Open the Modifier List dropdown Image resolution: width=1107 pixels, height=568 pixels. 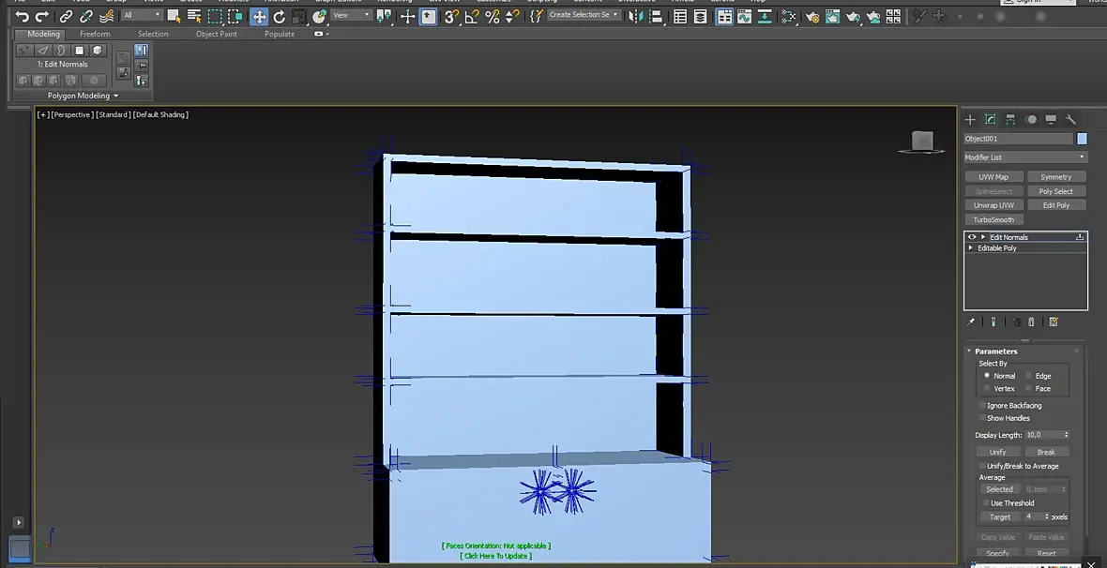click(x=1025, y=157)
